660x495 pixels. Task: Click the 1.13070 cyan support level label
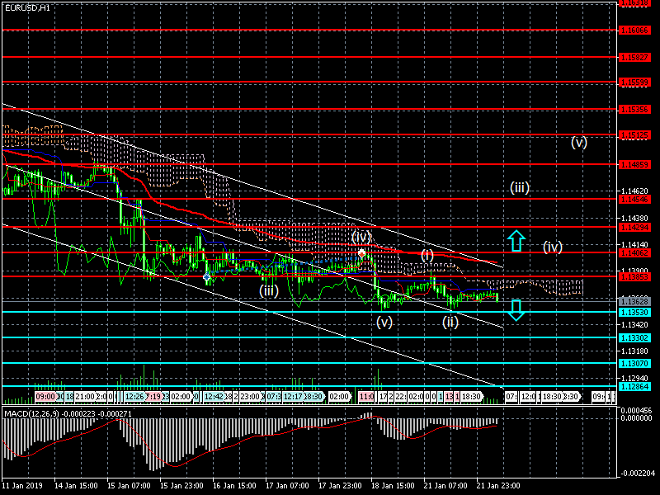pyautogui.click(x=638, y=363)
